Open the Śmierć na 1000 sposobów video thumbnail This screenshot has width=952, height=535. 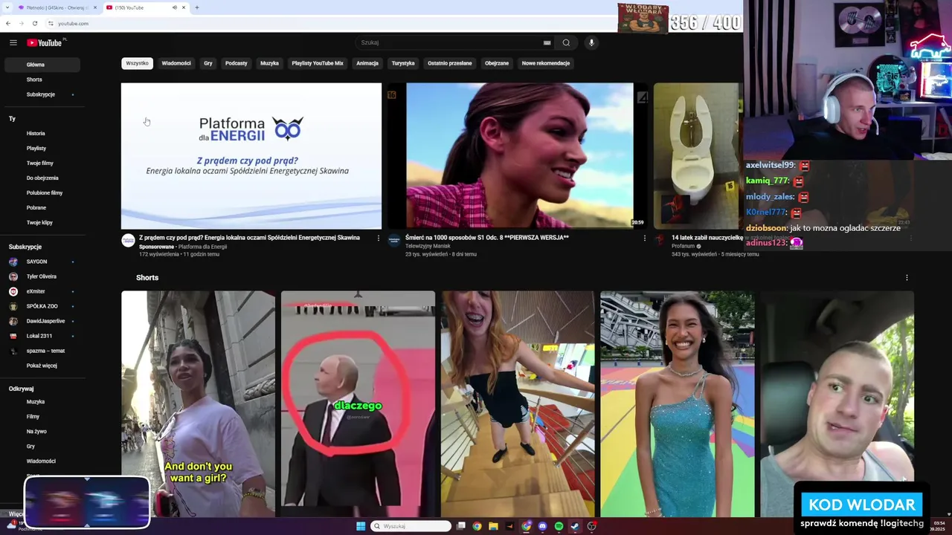click(517, 156)
